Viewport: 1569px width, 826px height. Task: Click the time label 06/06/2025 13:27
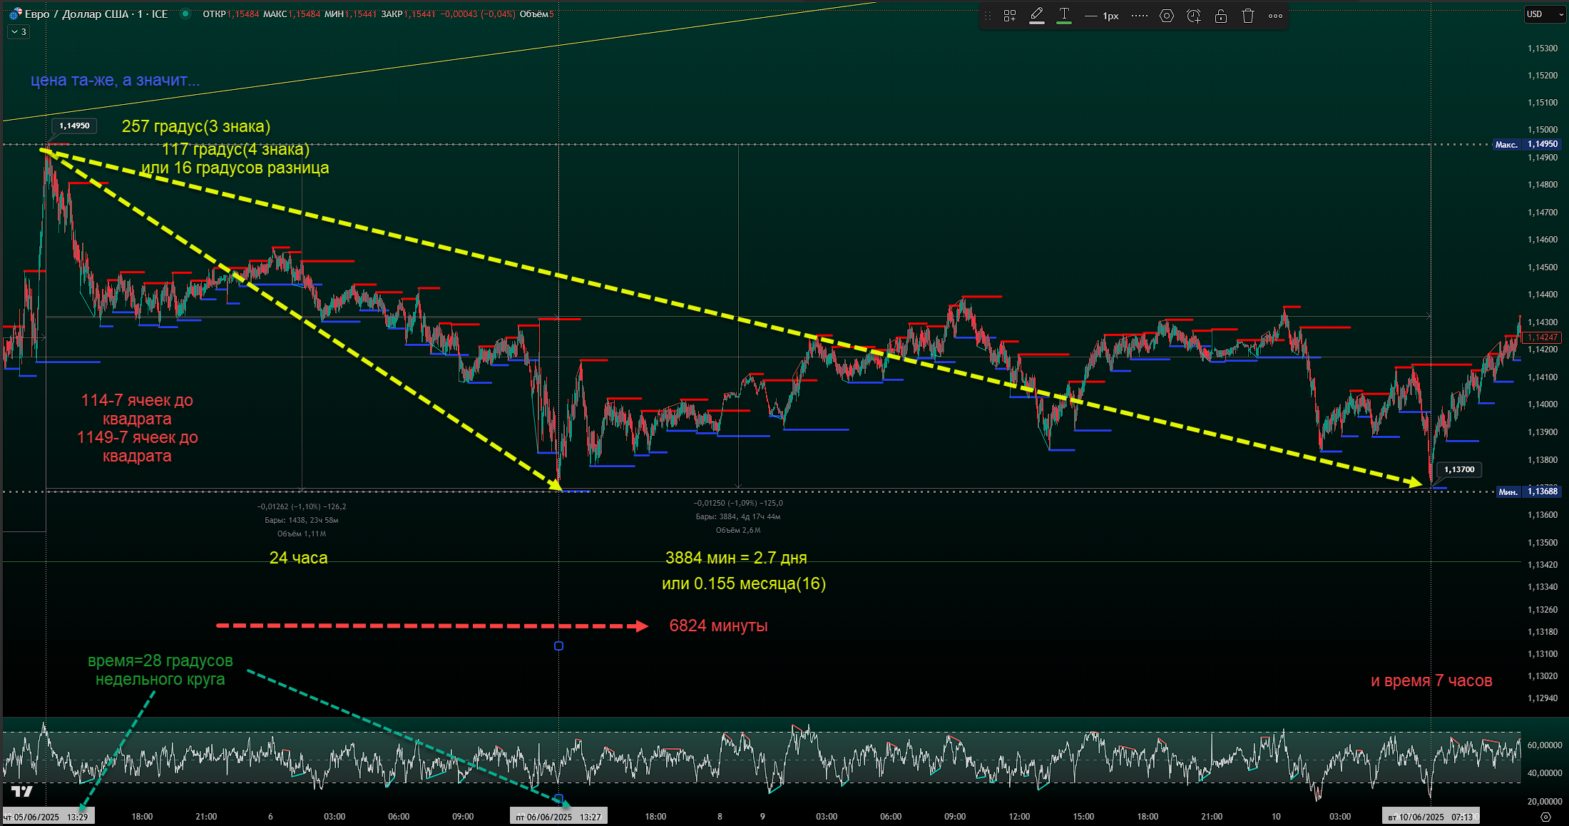[558, 817]
